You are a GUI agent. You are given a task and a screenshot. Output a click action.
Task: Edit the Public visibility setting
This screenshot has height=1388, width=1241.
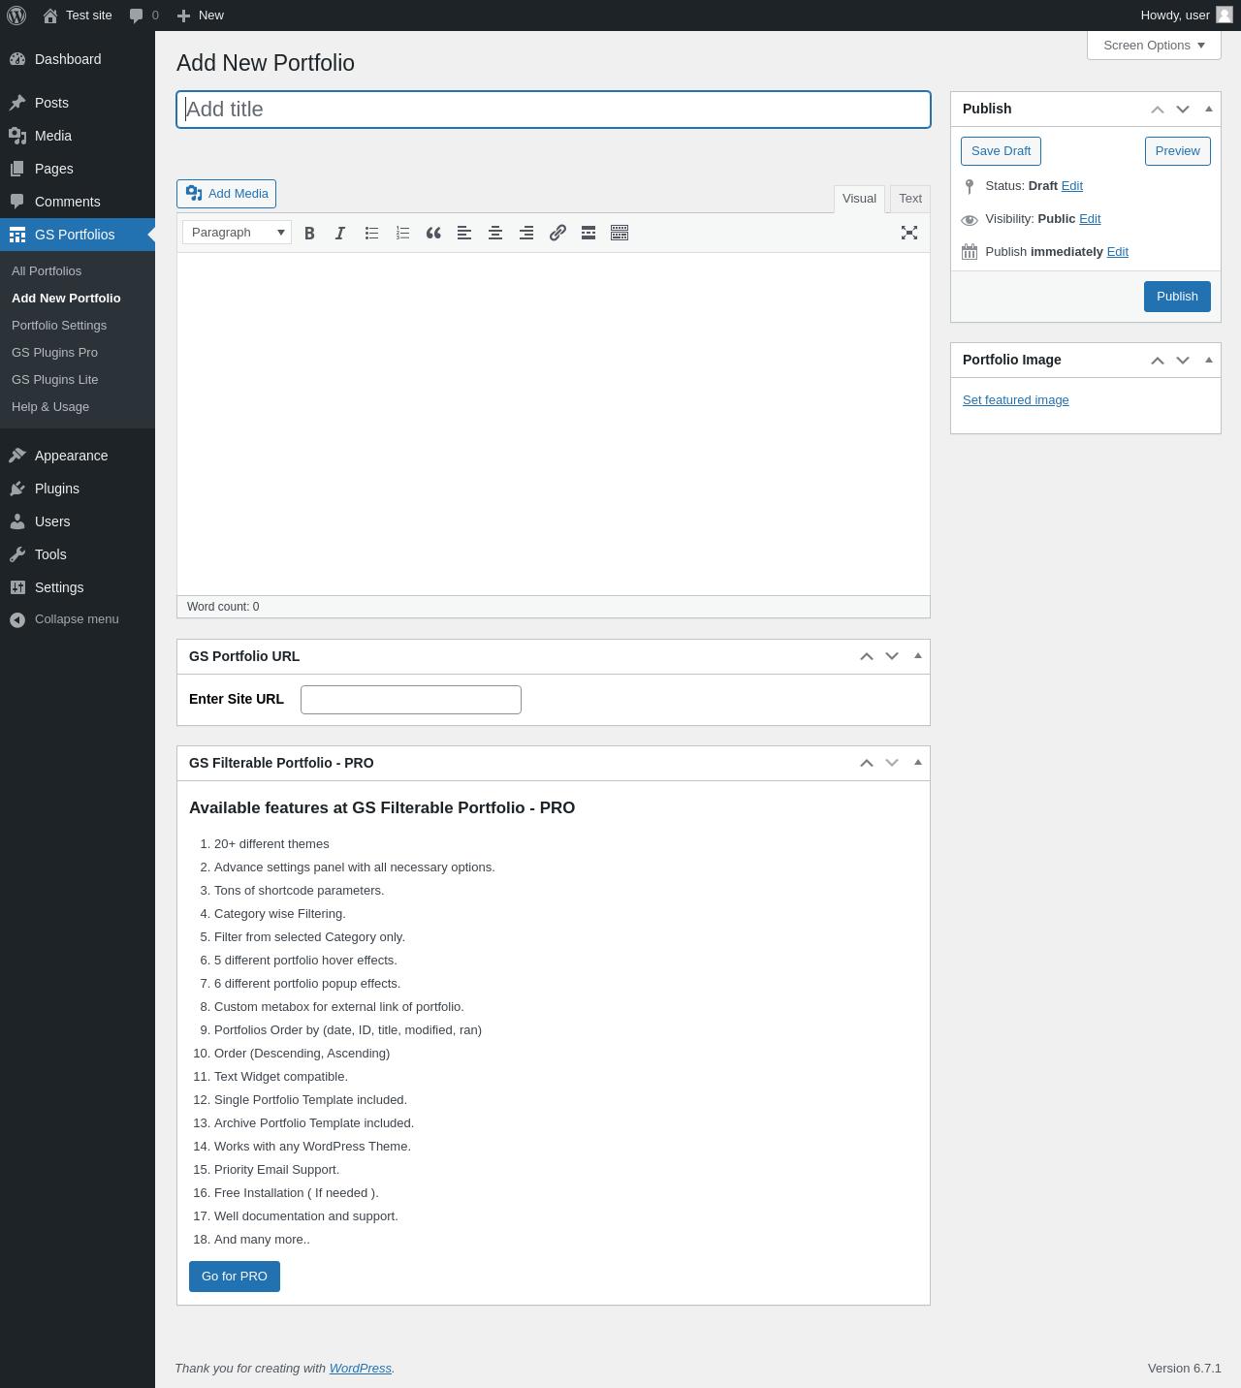point(1090,219)
